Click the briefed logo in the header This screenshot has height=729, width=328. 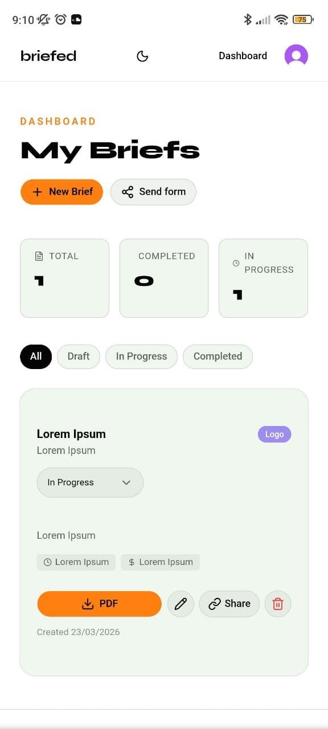click(x=48, y=56)
